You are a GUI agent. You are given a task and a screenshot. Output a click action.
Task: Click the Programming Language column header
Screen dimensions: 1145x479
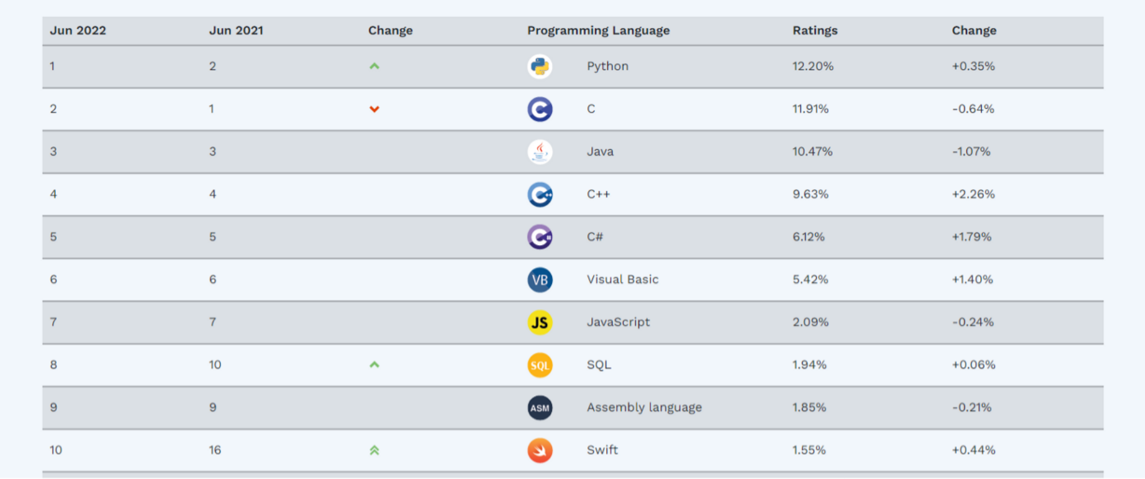[x=598, y=30]
